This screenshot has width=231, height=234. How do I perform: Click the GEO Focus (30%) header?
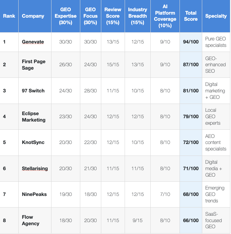[x=90, y=16]
